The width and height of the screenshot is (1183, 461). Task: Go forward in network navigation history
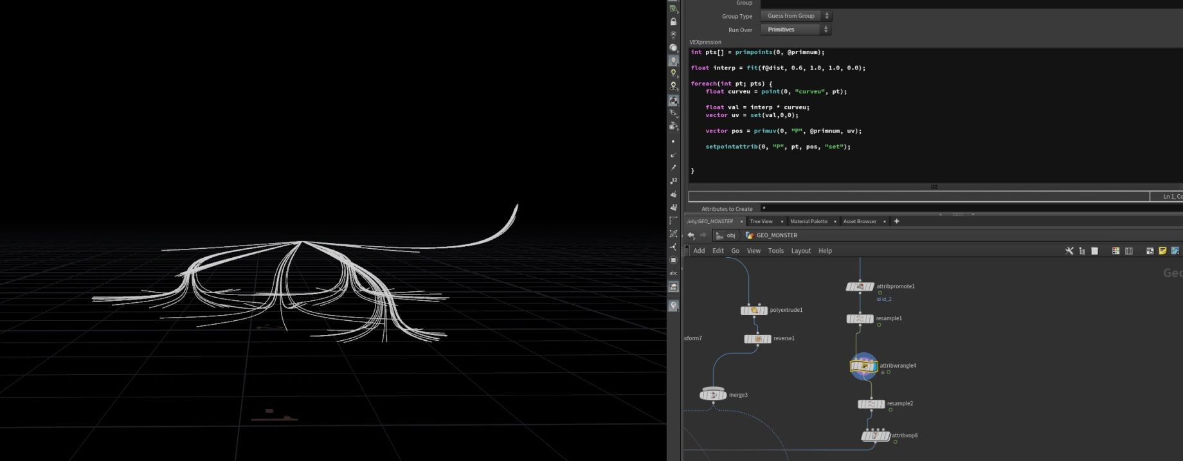[703, 235]
